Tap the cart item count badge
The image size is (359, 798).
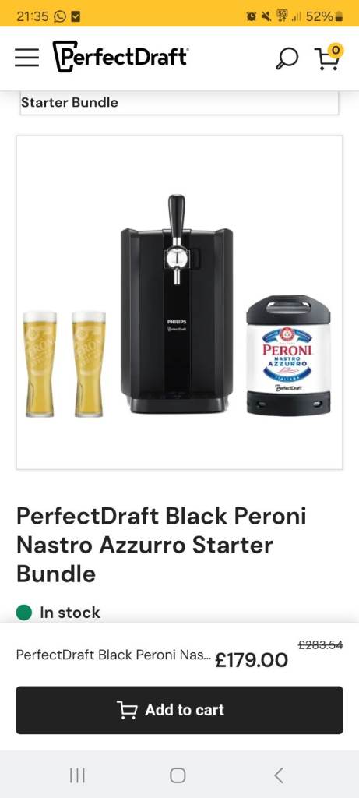tap(336, 51)
